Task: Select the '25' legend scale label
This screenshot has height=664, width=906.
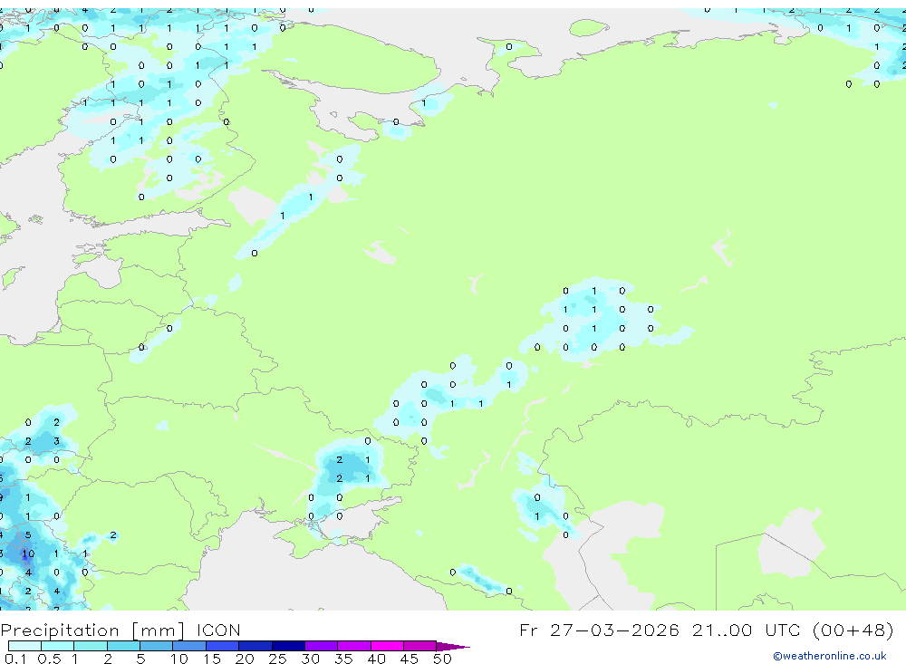Action: [x=277, y=659]
